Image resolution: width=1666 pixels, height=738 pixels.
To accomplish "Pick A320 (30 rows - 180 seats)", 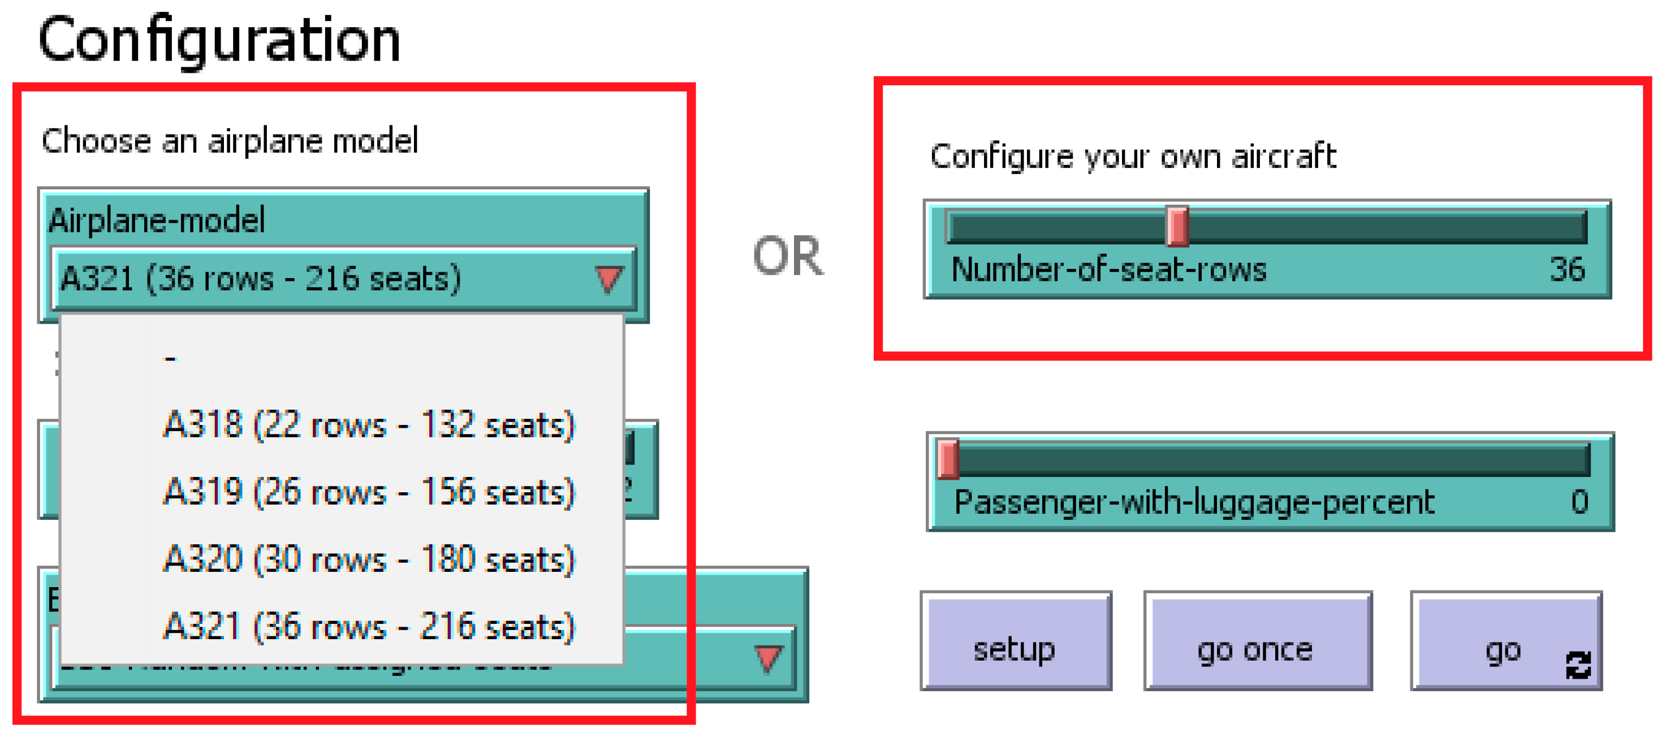I will pos(369,559).
